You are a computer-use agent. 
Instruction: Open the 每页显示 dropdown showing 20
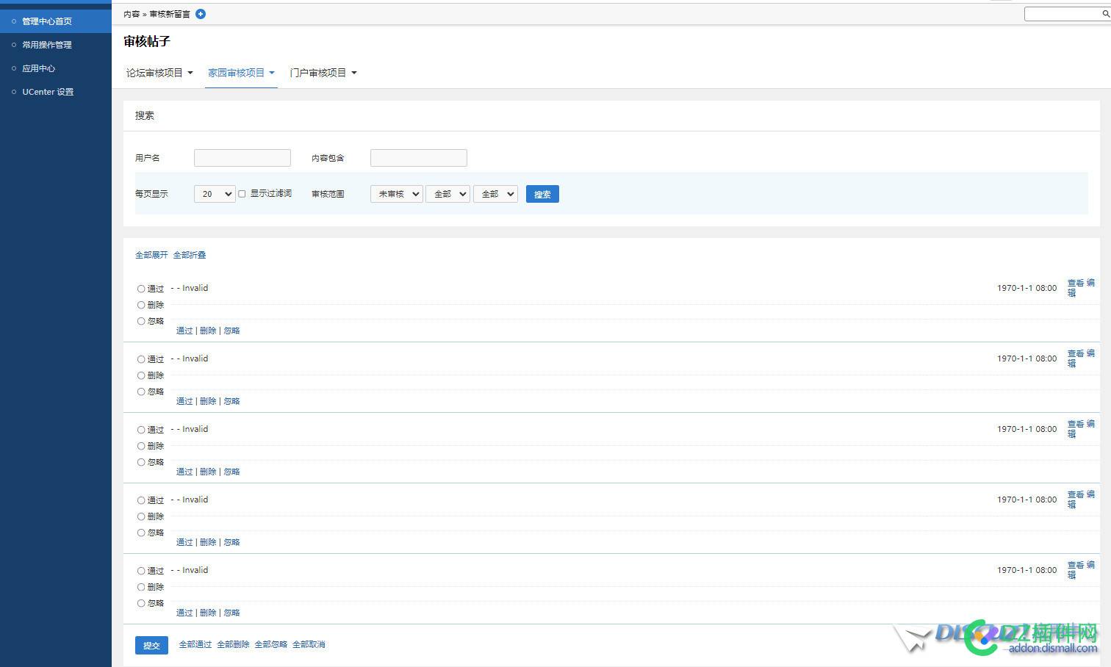coord(215,194)
